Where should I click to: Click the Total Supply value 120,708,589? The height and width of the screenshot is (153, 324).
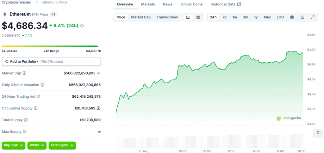coord(90,120)
